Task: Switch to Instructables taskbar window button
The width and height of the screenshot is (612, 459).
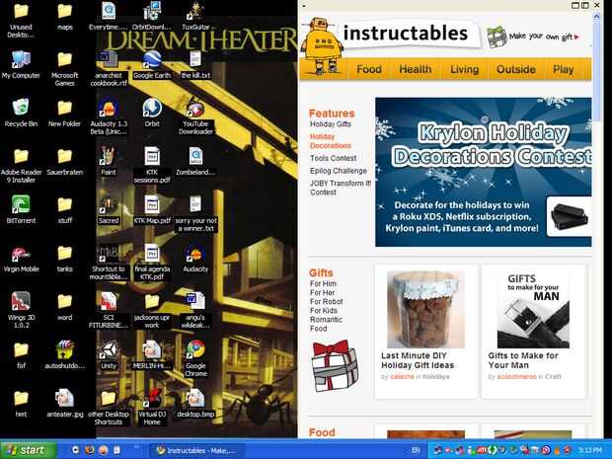Action: click(x=198, y=450)
